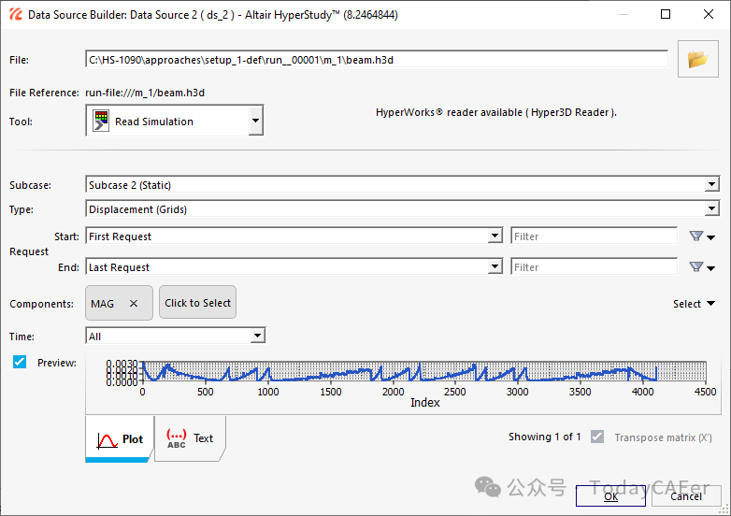Open filter options for Start request

click(x=702, y=236)
